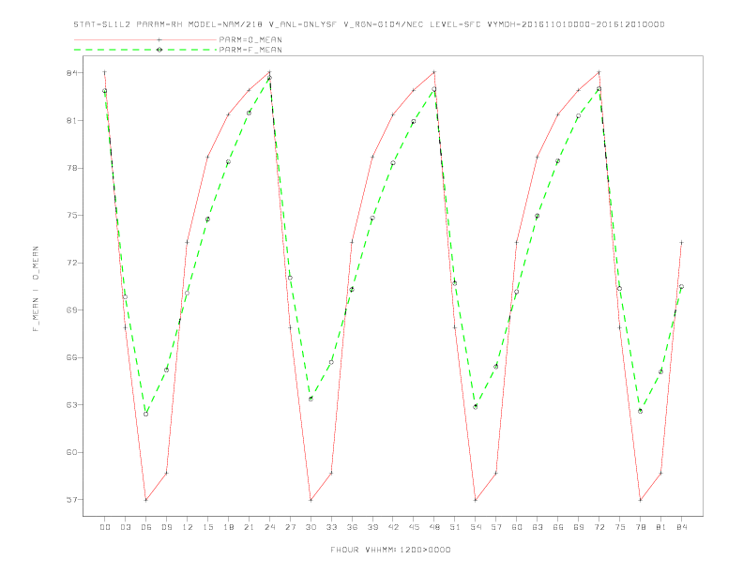Click the green F_MEAN circle marker at hour 00
Image resolution: width=743 pixels, height=574 pixels.
(105, 91)
